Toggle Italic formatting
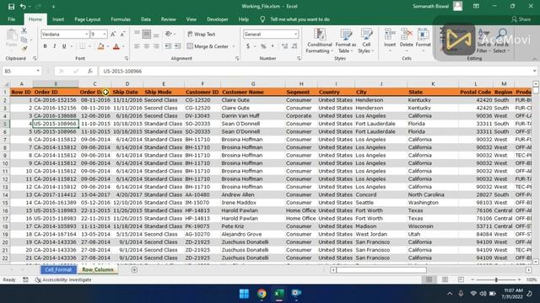The height and width of the screenshot is (303, 540). click(x=54, y=46)
